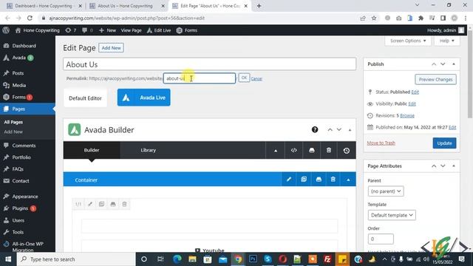Clone the Container with the duplicate icon
The width and height of the screenshot is (473, 266).
coord(304,180)
